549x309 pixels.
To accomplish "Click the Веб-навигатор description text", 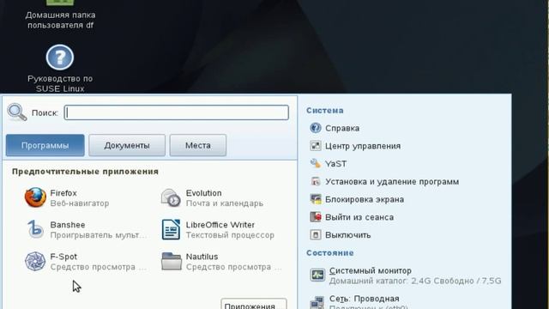I will 80,203.
